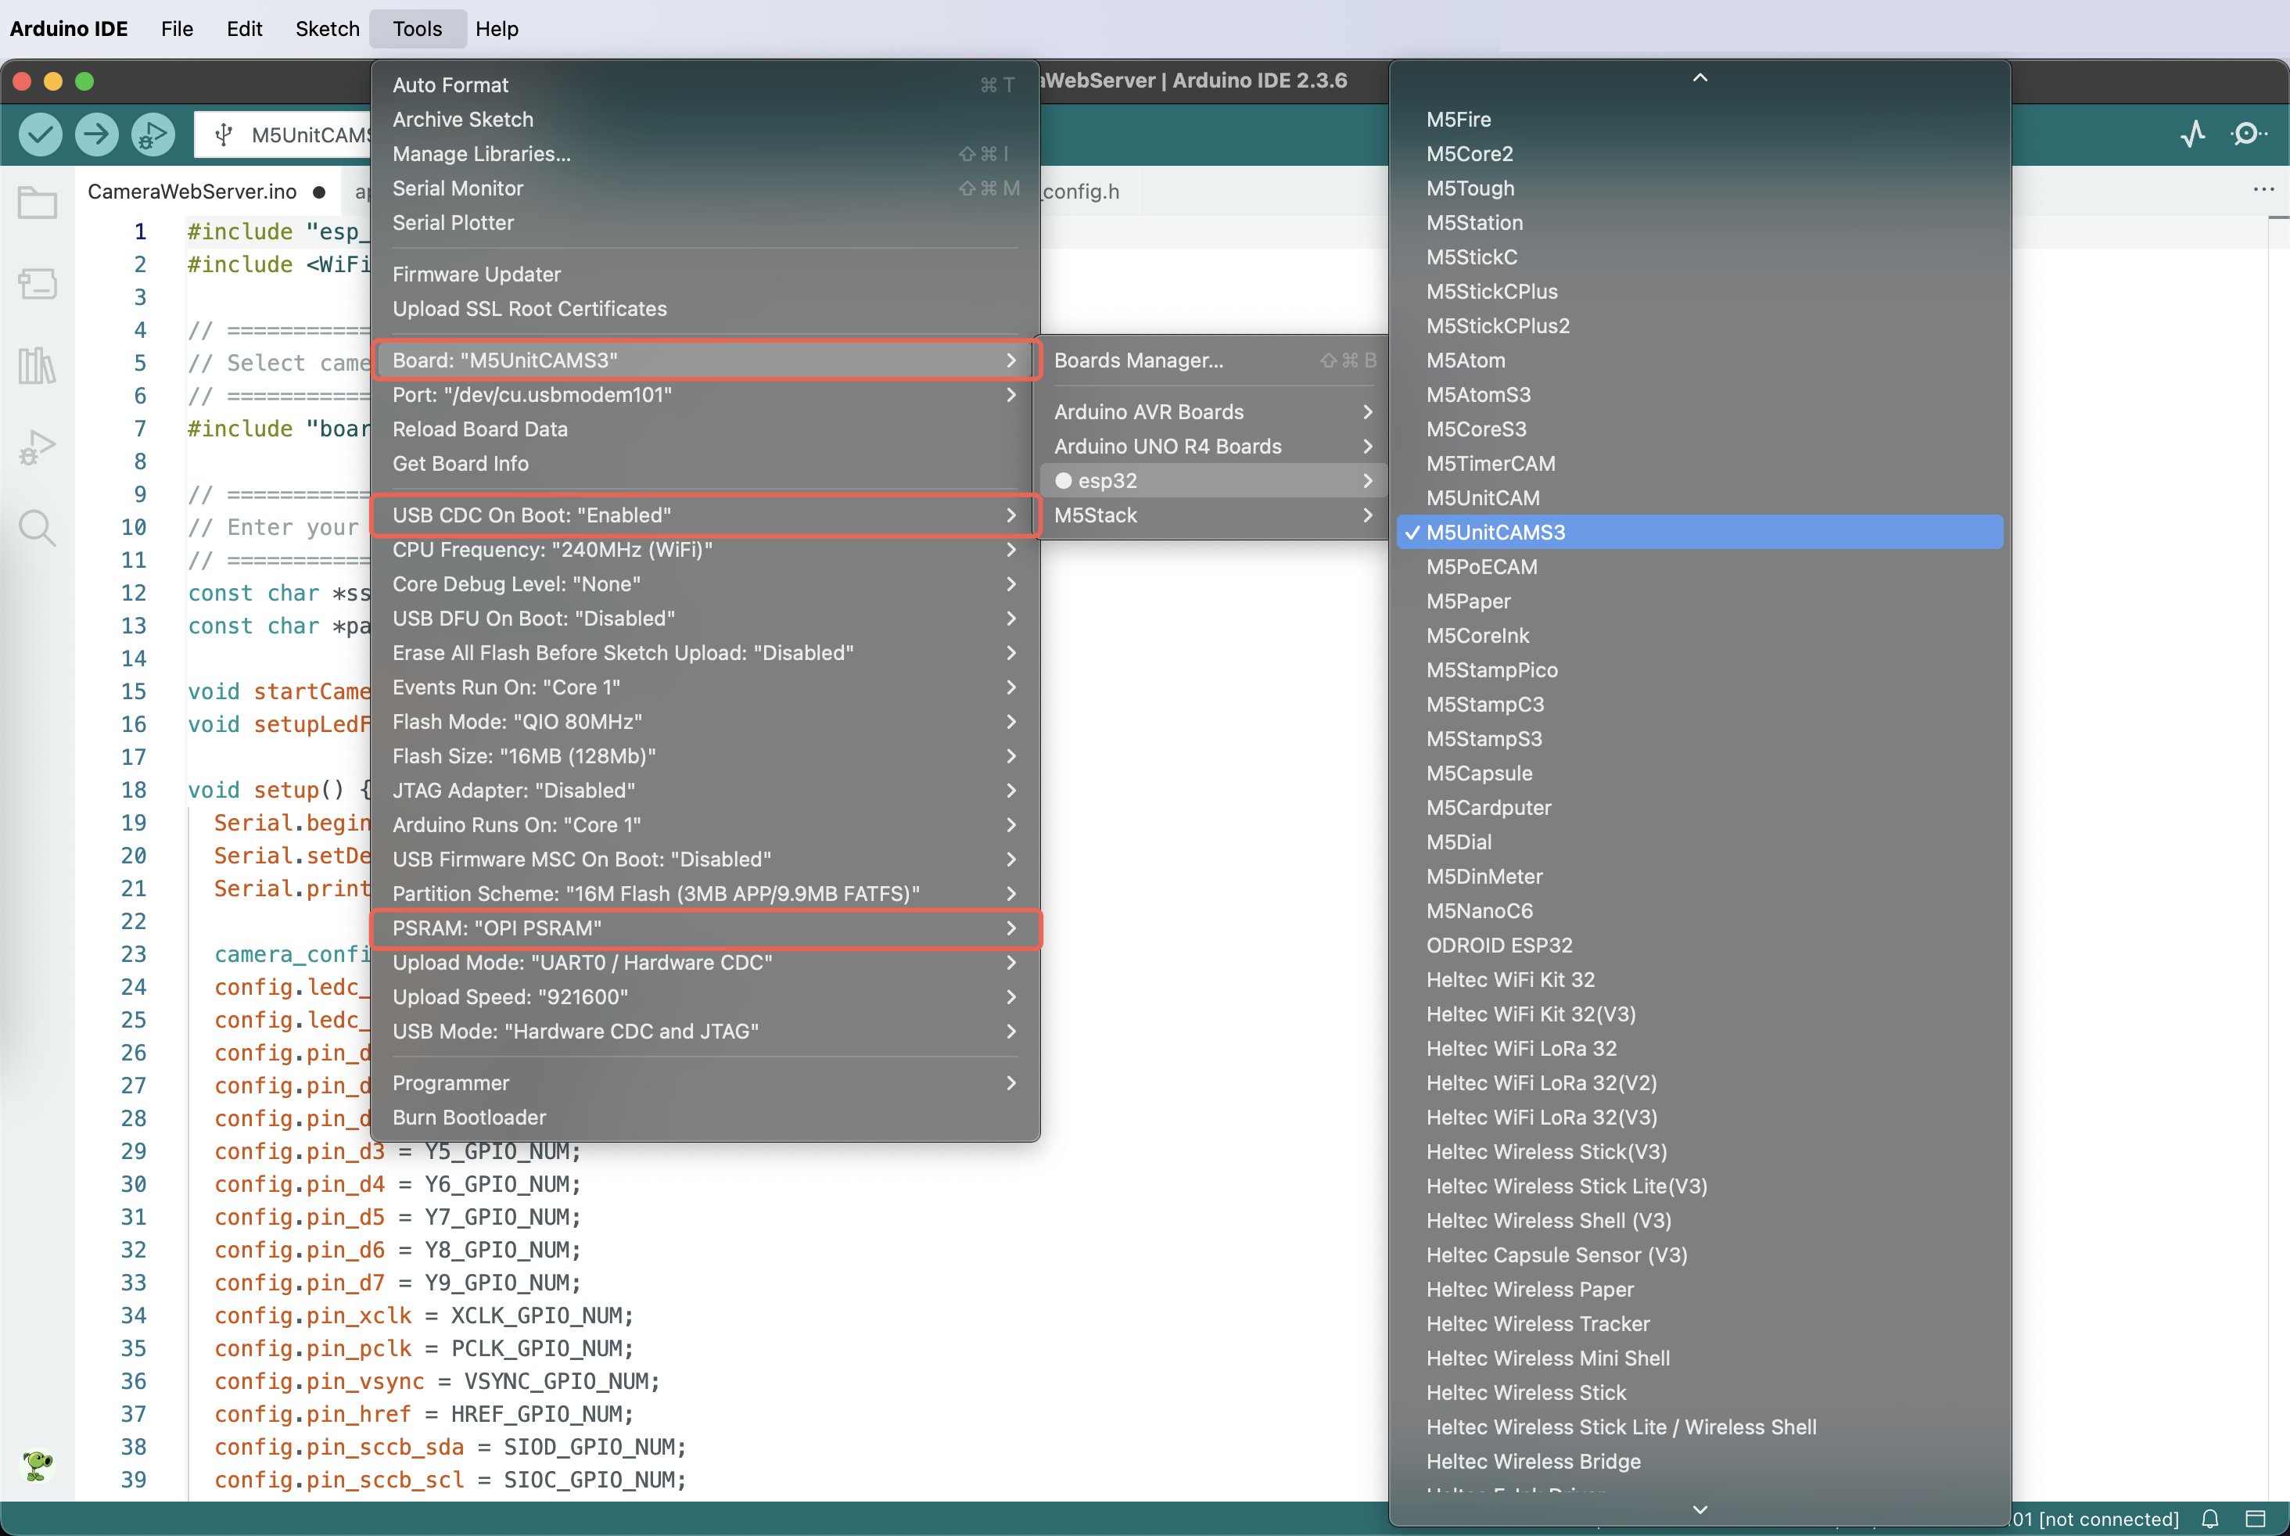The height and width of the screenshot is (1536, 2290).
Task: Click the Verify checkmark button
Action: tap(40, 135)
